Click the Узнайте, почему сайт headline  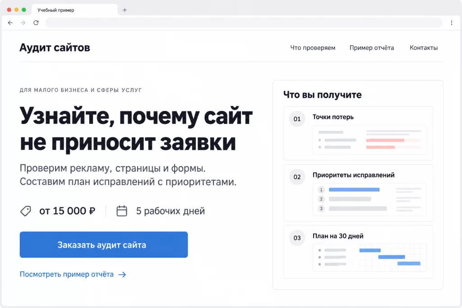pyautogui.click(x=136, y=116)
